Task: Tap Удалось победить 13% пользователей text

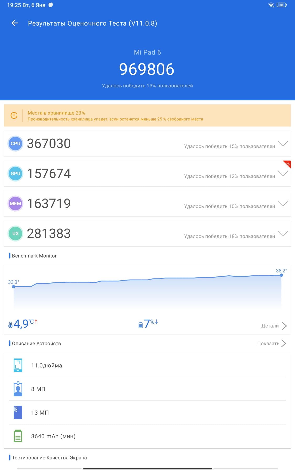Action: pyautogui.click(x=147, y=86)
